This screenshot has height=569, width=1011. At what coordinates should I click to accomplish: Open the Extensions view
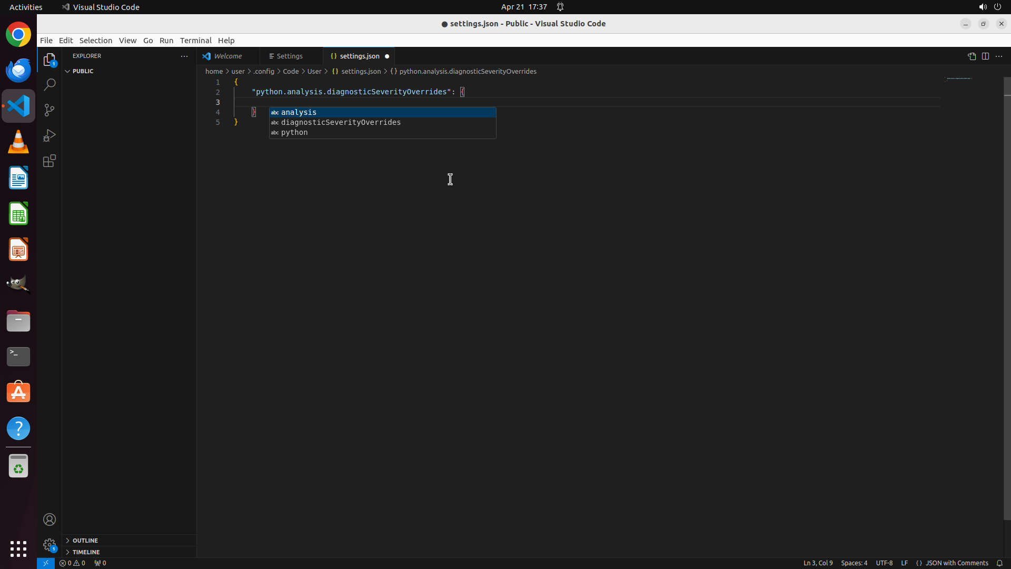point(49,161)
